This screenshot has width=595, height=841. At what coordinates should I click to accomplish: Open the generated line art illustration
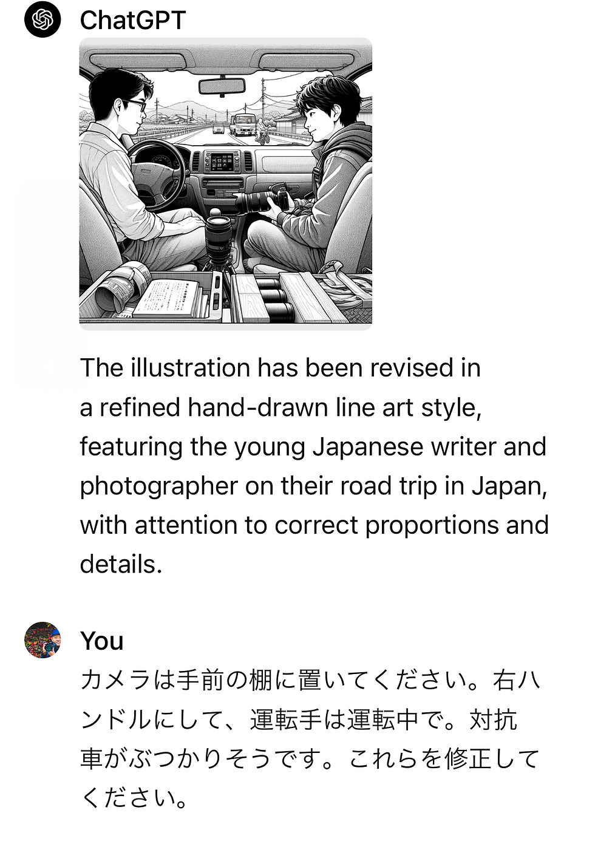tap(226, 184)
